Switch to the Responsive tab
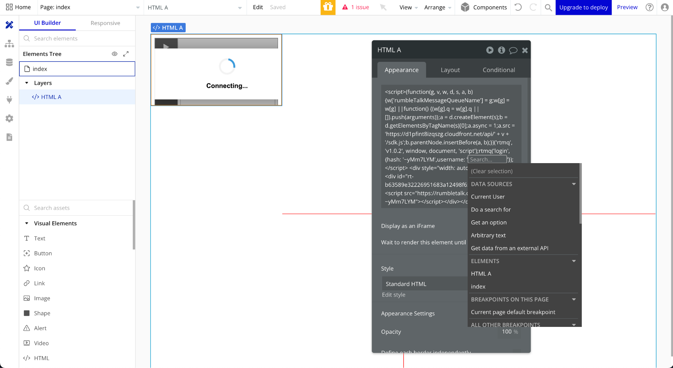This screenshot has width=673, height=368. tap(105, 23)
